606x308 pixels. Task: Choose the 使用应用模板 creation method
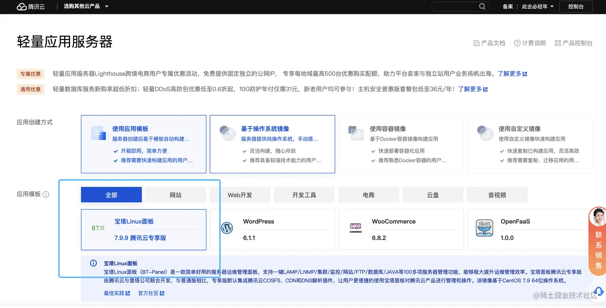pos(143,144)
